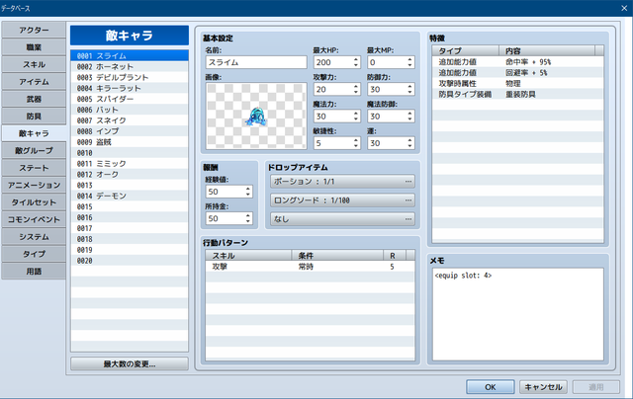Select enemy 0014 デーモン
Image resolution: width=633 pixels, height=399 pixels.
pyautogui.click(x=130, y=196)
